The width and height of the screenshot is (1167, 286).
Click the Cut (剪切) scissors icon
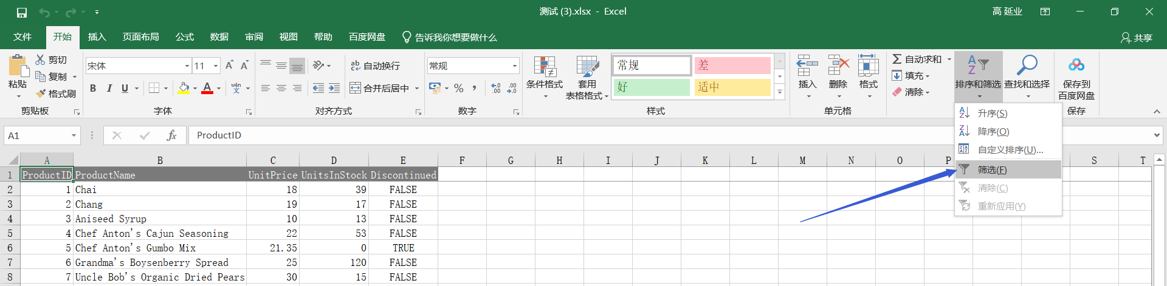click(41, 60)
